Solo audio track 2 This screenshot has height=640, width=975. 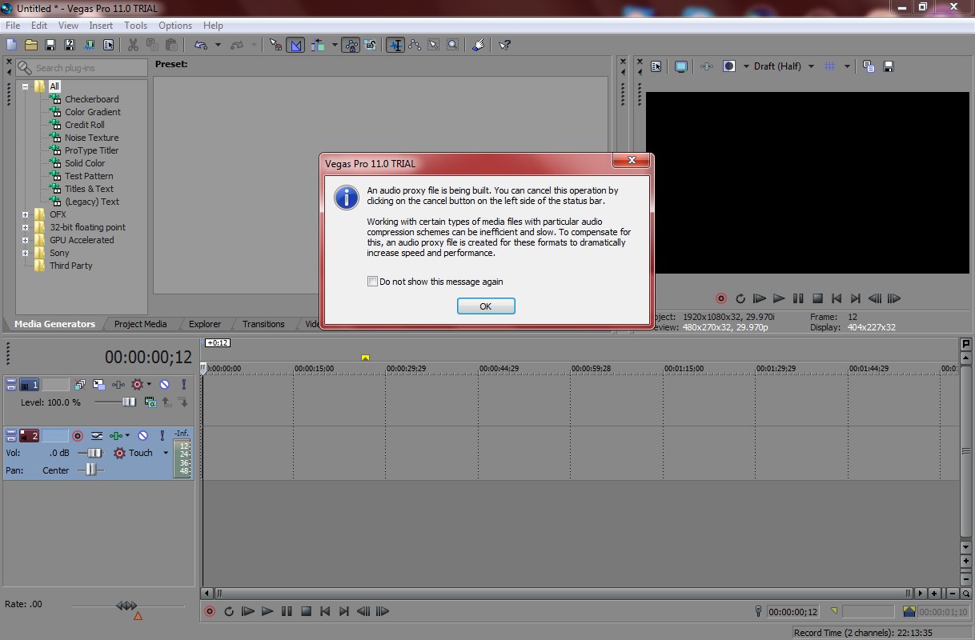(162, 436)
